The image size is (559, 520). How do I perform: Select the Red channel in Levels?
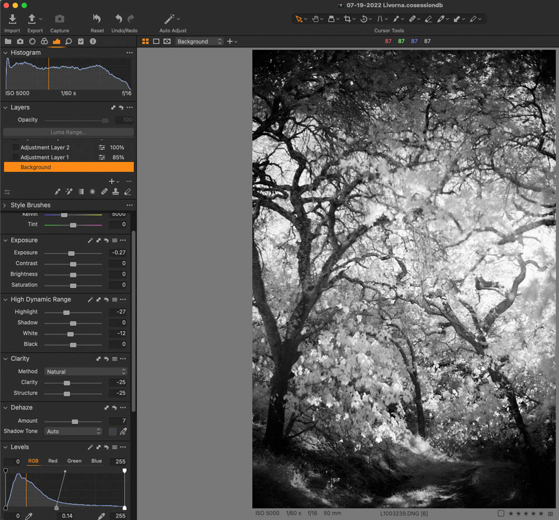53,461
